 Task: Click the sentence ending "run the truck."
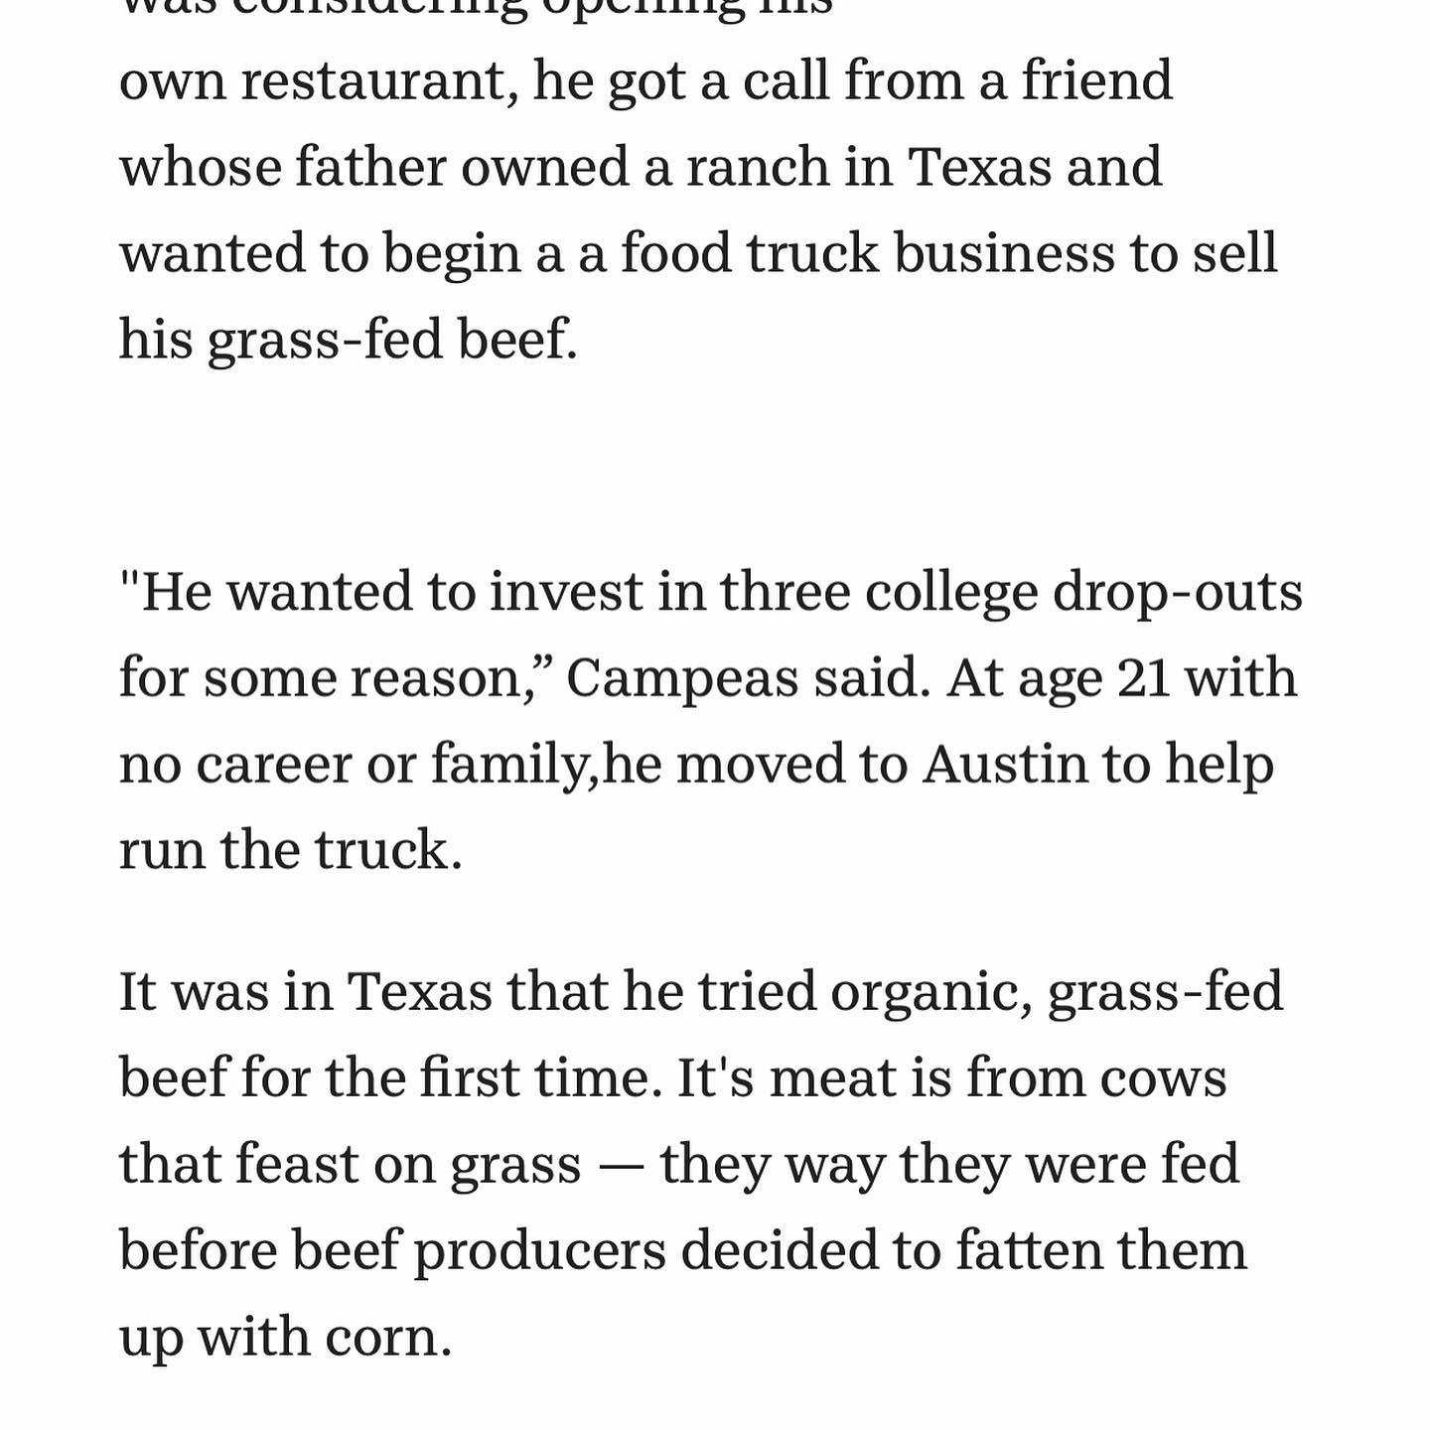coord(291,851)
